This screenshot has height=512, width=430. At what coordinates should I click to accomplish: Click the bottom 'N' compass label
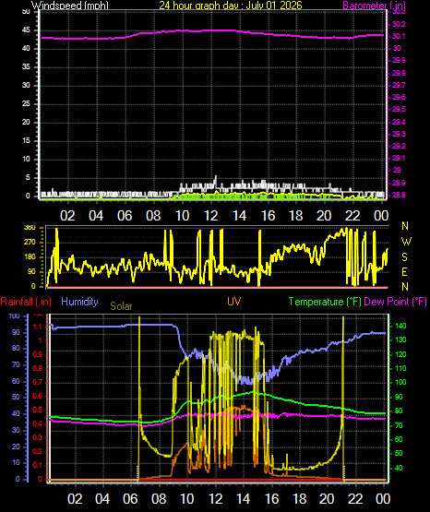click(405, 286)
